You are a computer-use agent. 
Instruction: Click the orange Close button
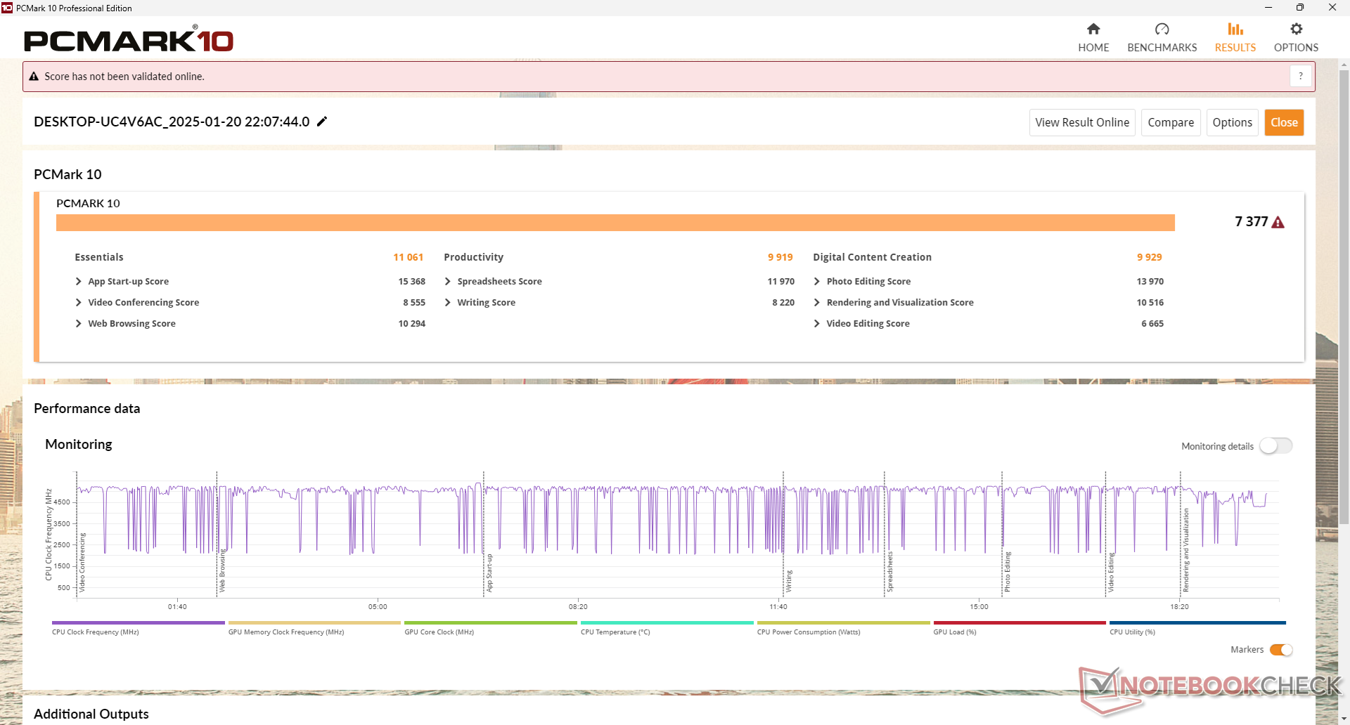1284,122
